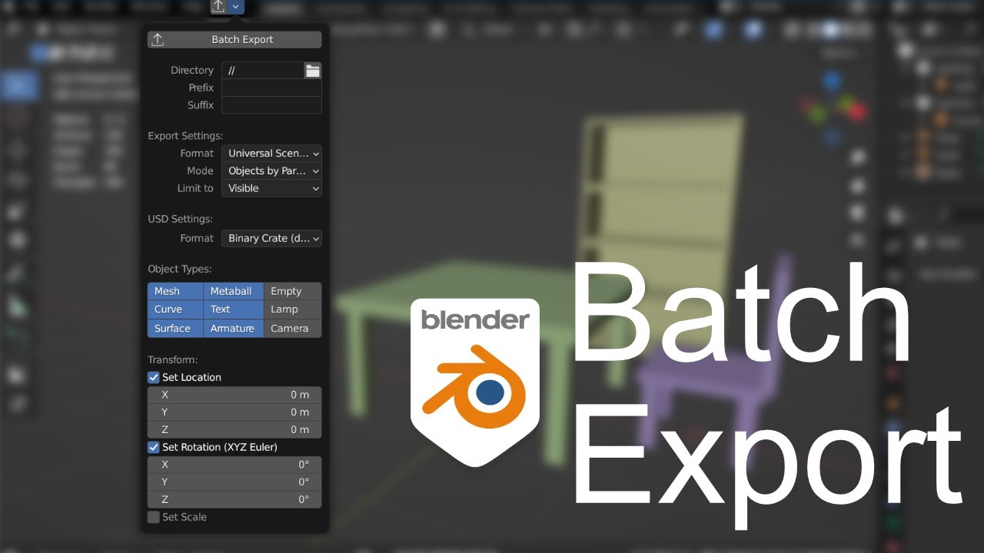Enable the Lamp object type

click(x=293, y=310)
